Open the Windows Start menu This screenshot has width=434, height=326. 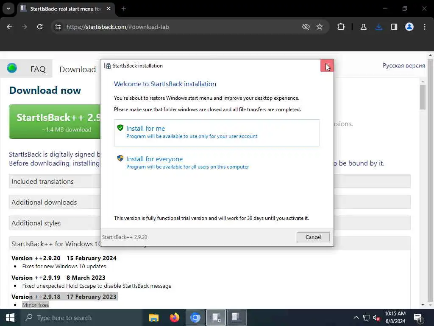pyautogui.click(x=10, y=318)
